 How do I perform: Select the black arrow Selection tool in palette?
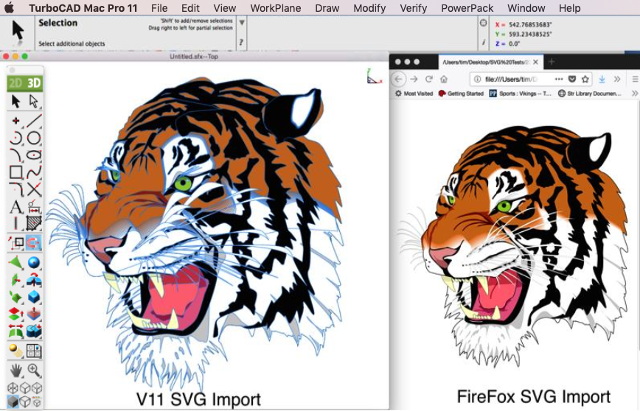16,101
